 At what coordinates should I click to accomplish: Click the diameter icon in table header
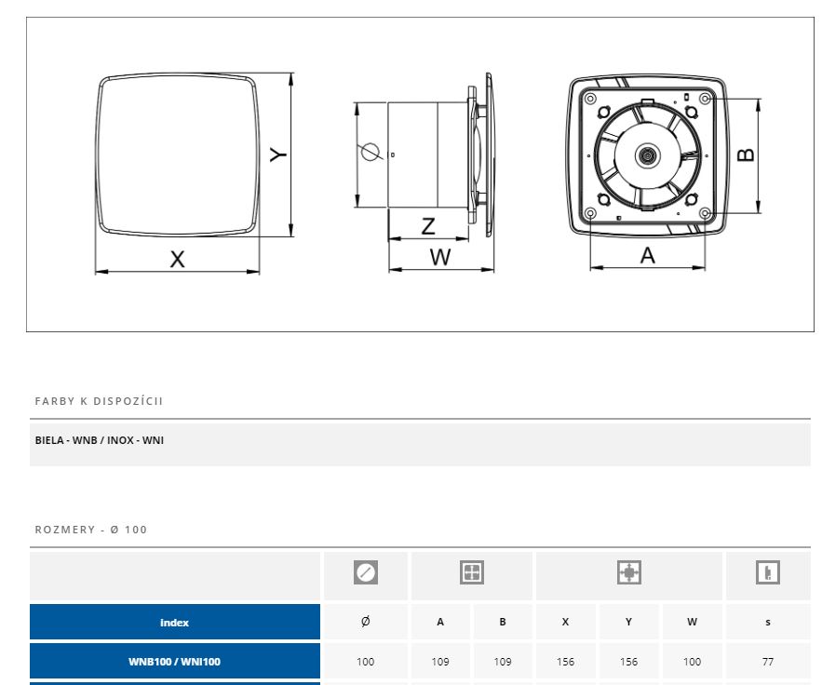pos(366,573)
